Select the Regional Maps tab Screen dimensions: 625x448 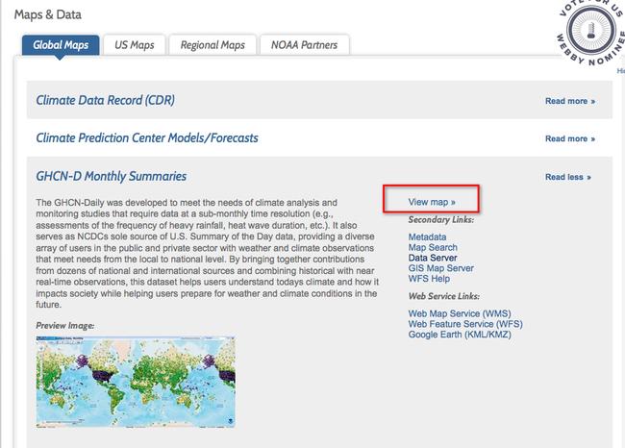213,45
